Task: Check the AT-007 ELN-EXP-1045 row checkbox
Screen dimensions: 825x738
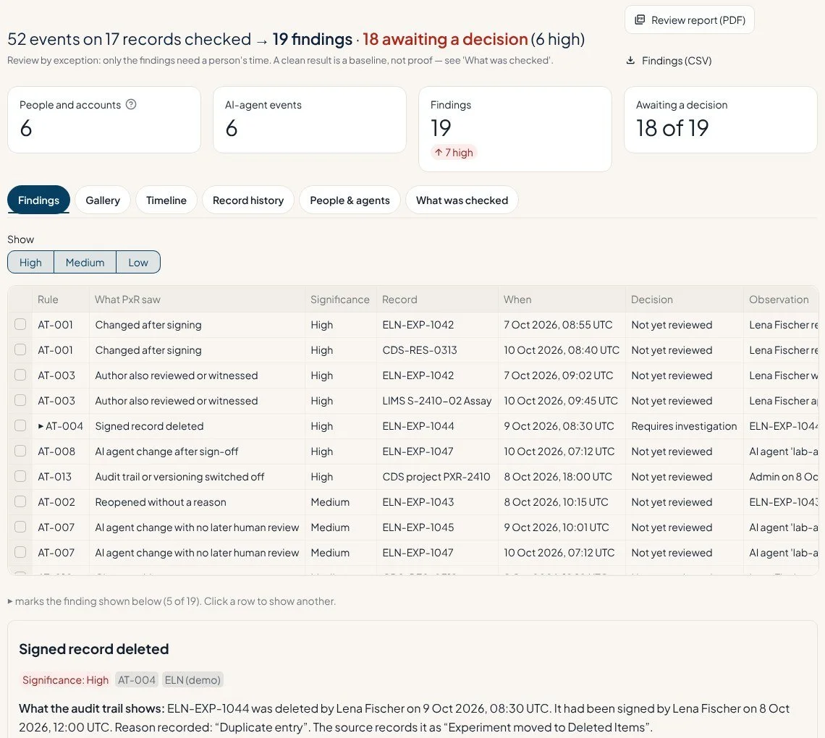Action: click(x=20, y=527)
